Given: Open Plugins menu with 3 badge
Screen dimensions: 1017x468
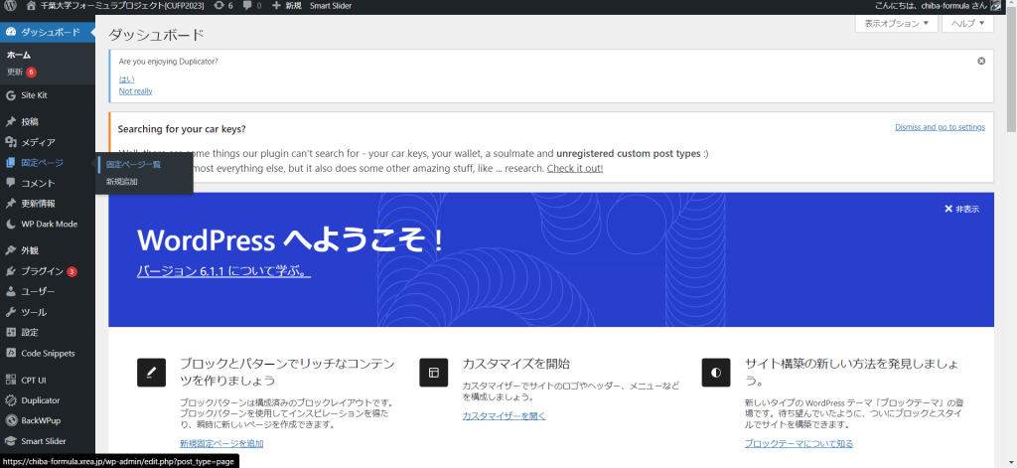Looking at the screenshot, I should (x=42, y=271).
